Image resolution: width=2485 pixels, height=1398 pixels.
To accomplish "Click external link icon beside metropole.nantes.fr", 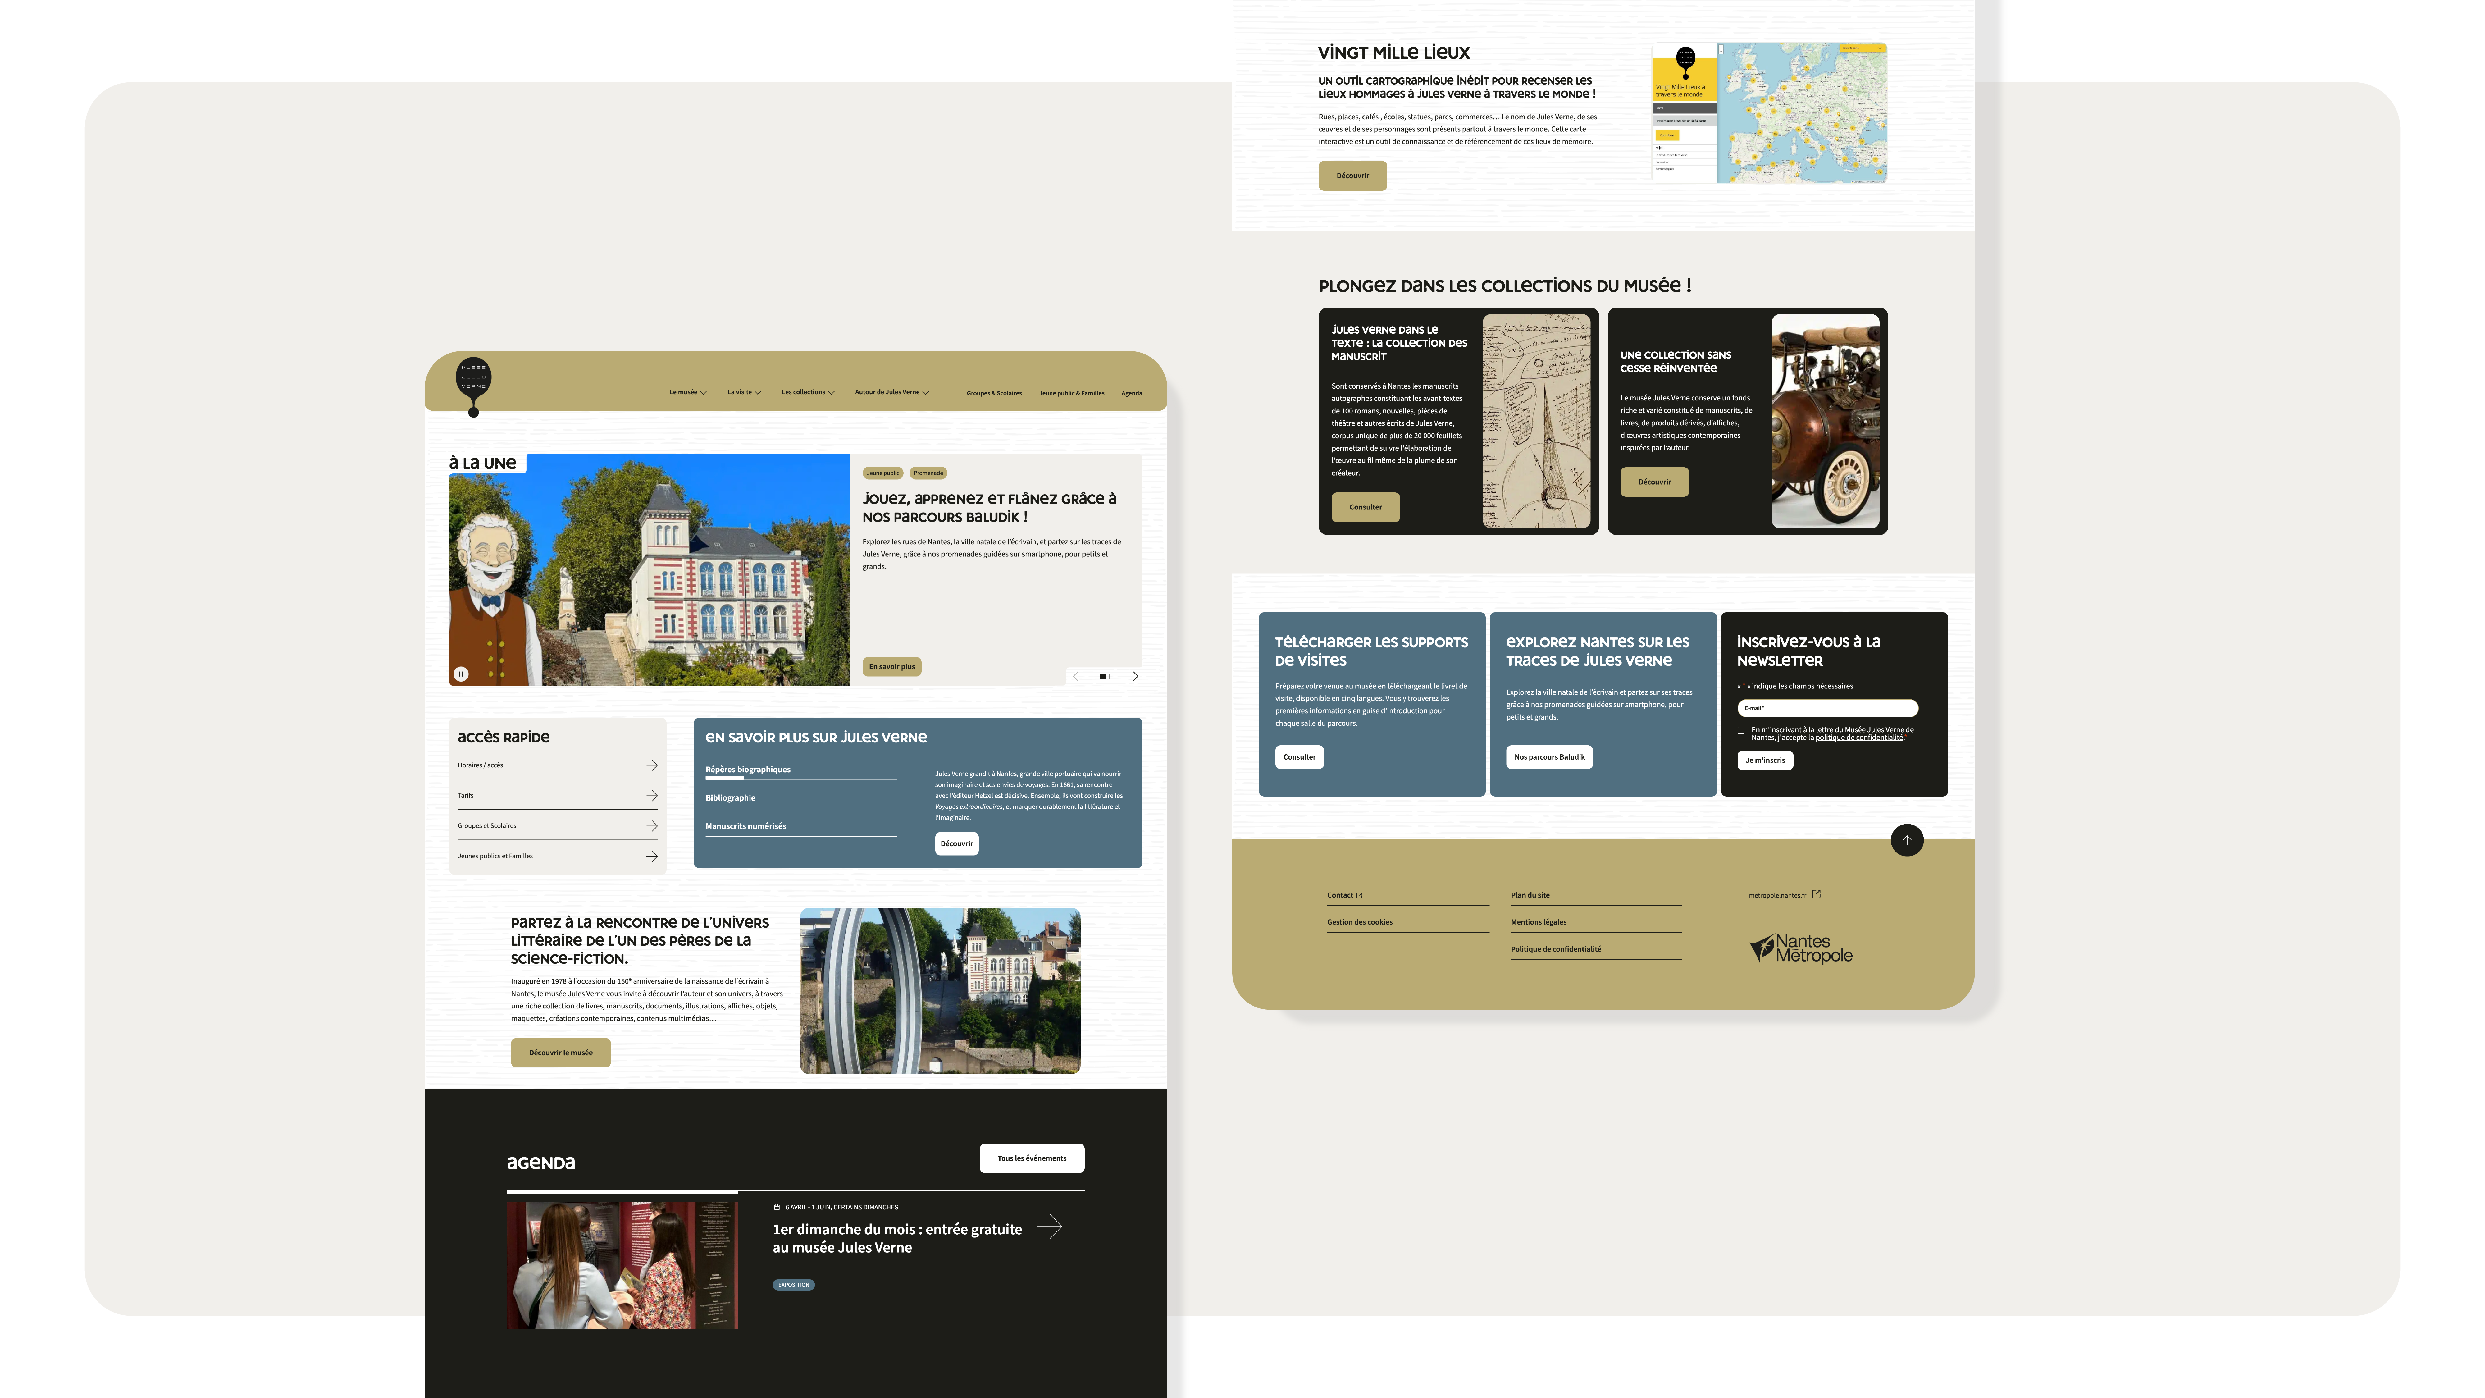I will tap(1817, 894).
